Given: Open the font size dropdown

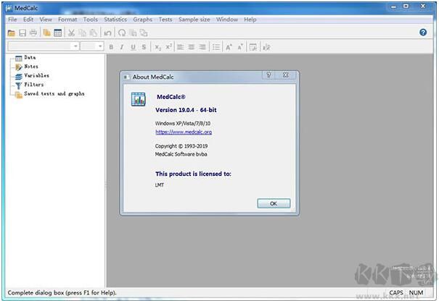Looking at the screenshot, I should click(x=100, y=46).
